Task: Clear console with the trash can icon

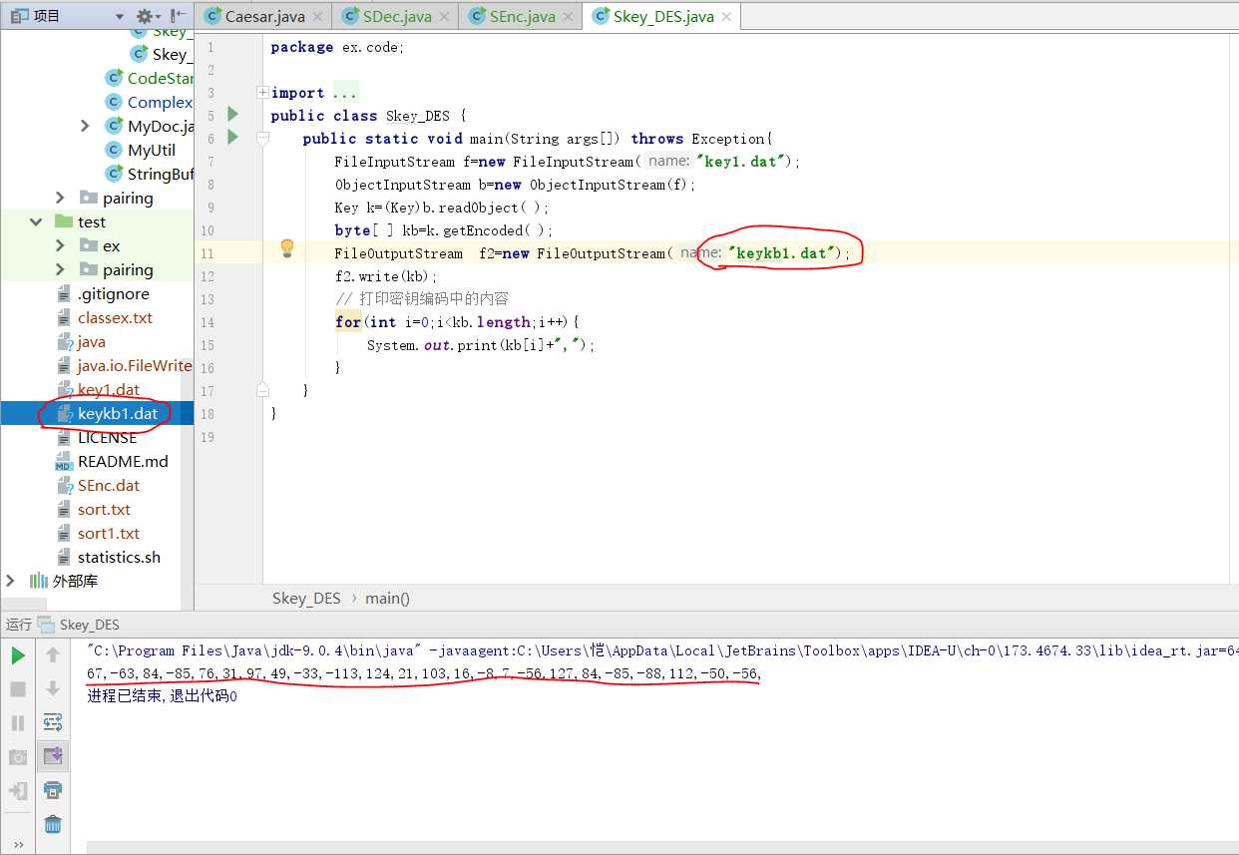Action: coord(53,824)
